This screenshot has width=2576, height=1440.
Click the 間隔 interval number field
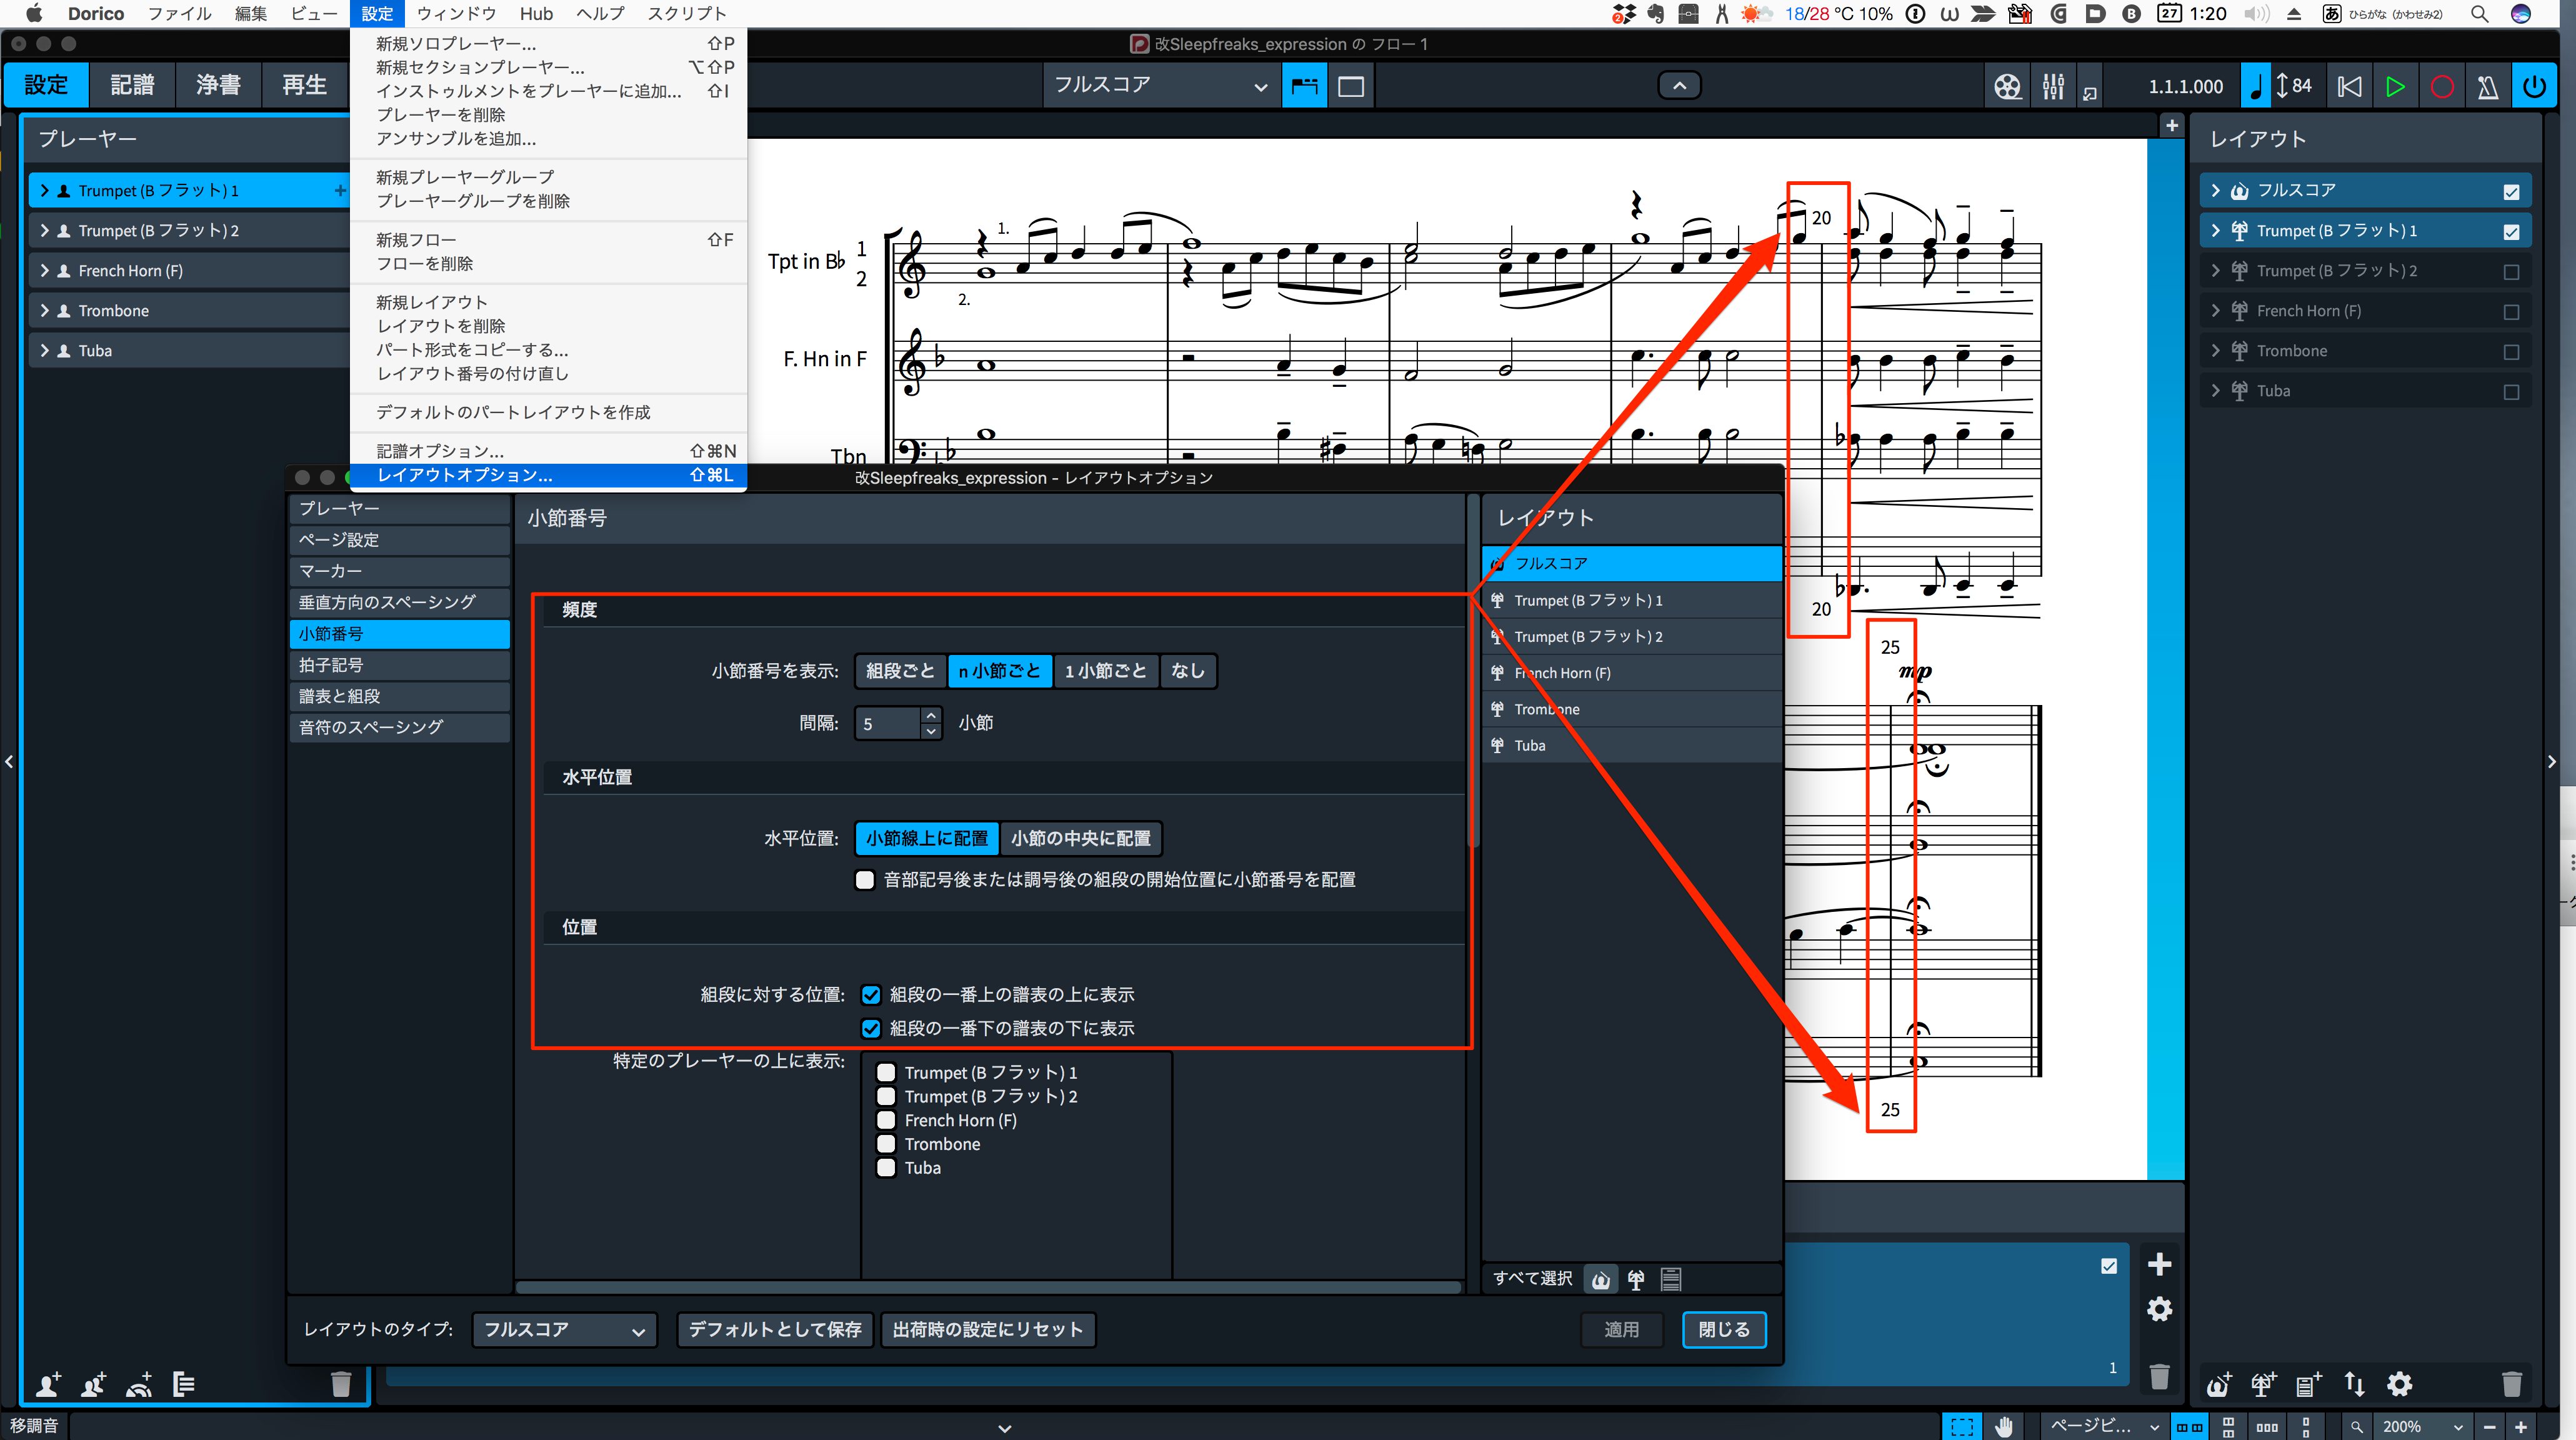click(888, 724)
